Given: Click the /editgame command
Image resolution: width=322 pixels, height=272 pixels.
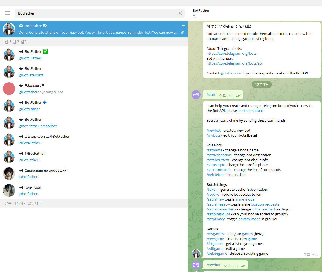Looking at the screenshot, I should click(x=215, y=248).
